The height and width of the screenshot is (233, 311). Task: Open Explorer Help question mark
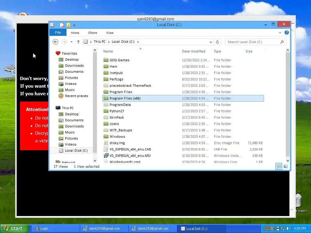[287, 32]
